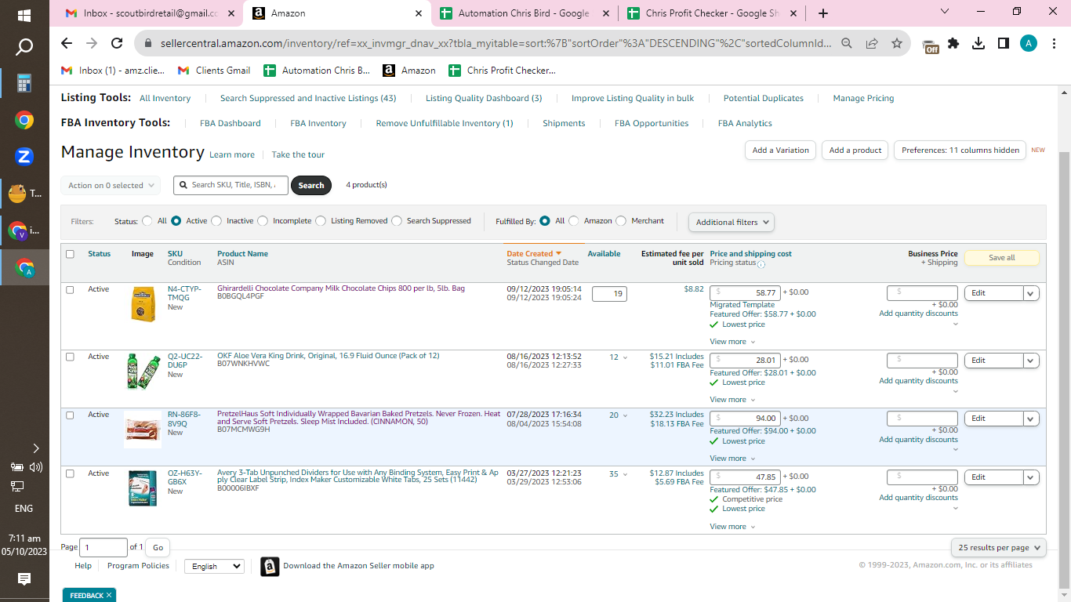
Task: Zoom the page using the magnifier icon
Action: (x=847, y=44)
